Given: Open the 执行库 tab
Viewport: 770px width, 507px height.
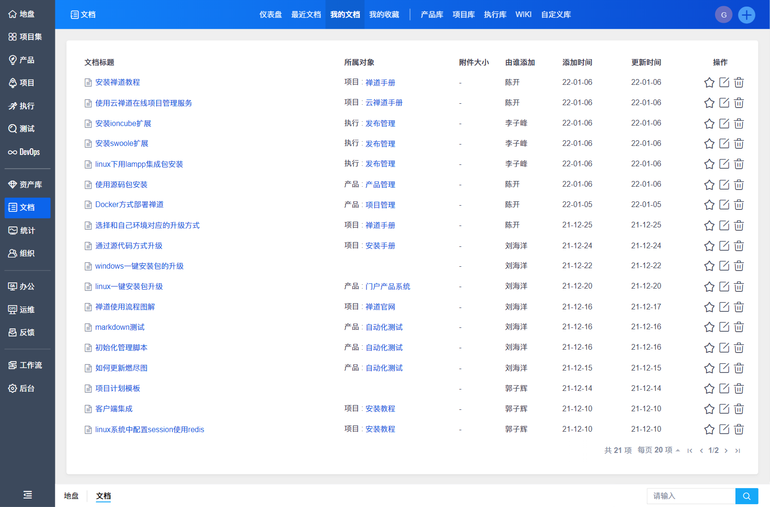Looking at the screenshot, I should pyautogui.click(x=495, y=15).
